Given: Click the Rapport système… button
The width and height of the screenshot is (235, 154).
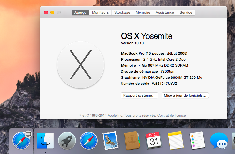Looking at the screenshot, I should click(x=140, y=95).
